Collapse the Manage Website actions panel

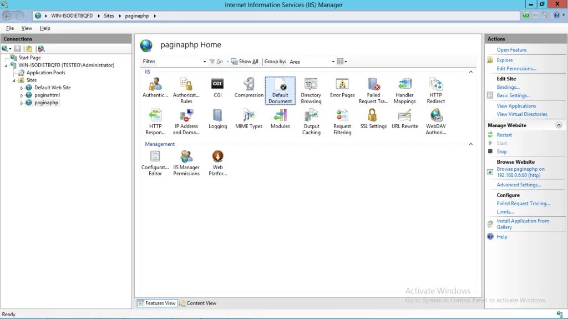pyautogui.click(x=559, y=125)
